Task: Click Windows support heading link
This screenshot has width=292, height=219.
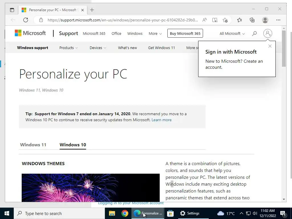Action: 33,48
